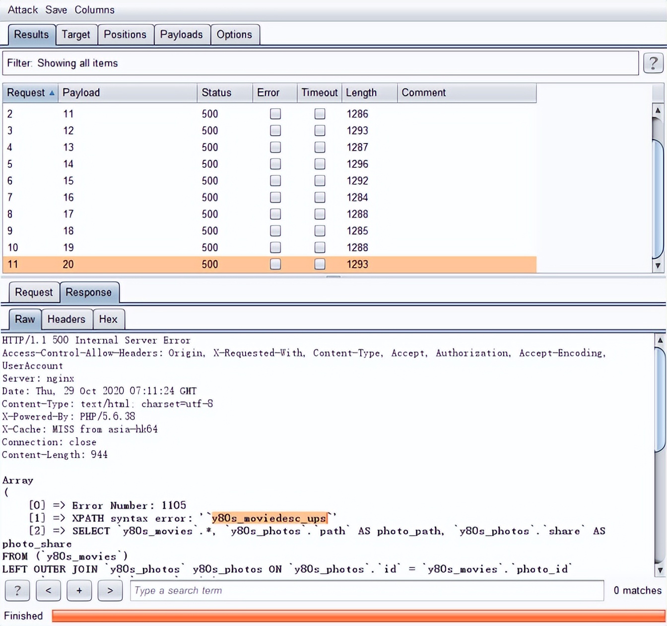
Task: Open the Attack menu
Action: pos(22,9)
